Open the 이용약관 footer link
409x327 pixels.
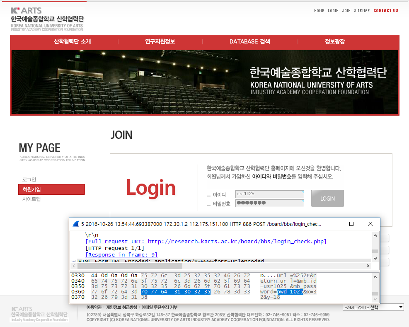94,308
